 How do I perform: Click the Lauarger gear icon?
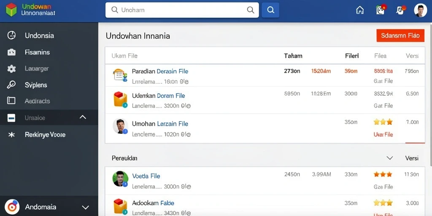pyautogui.click(x=11, y=69)
